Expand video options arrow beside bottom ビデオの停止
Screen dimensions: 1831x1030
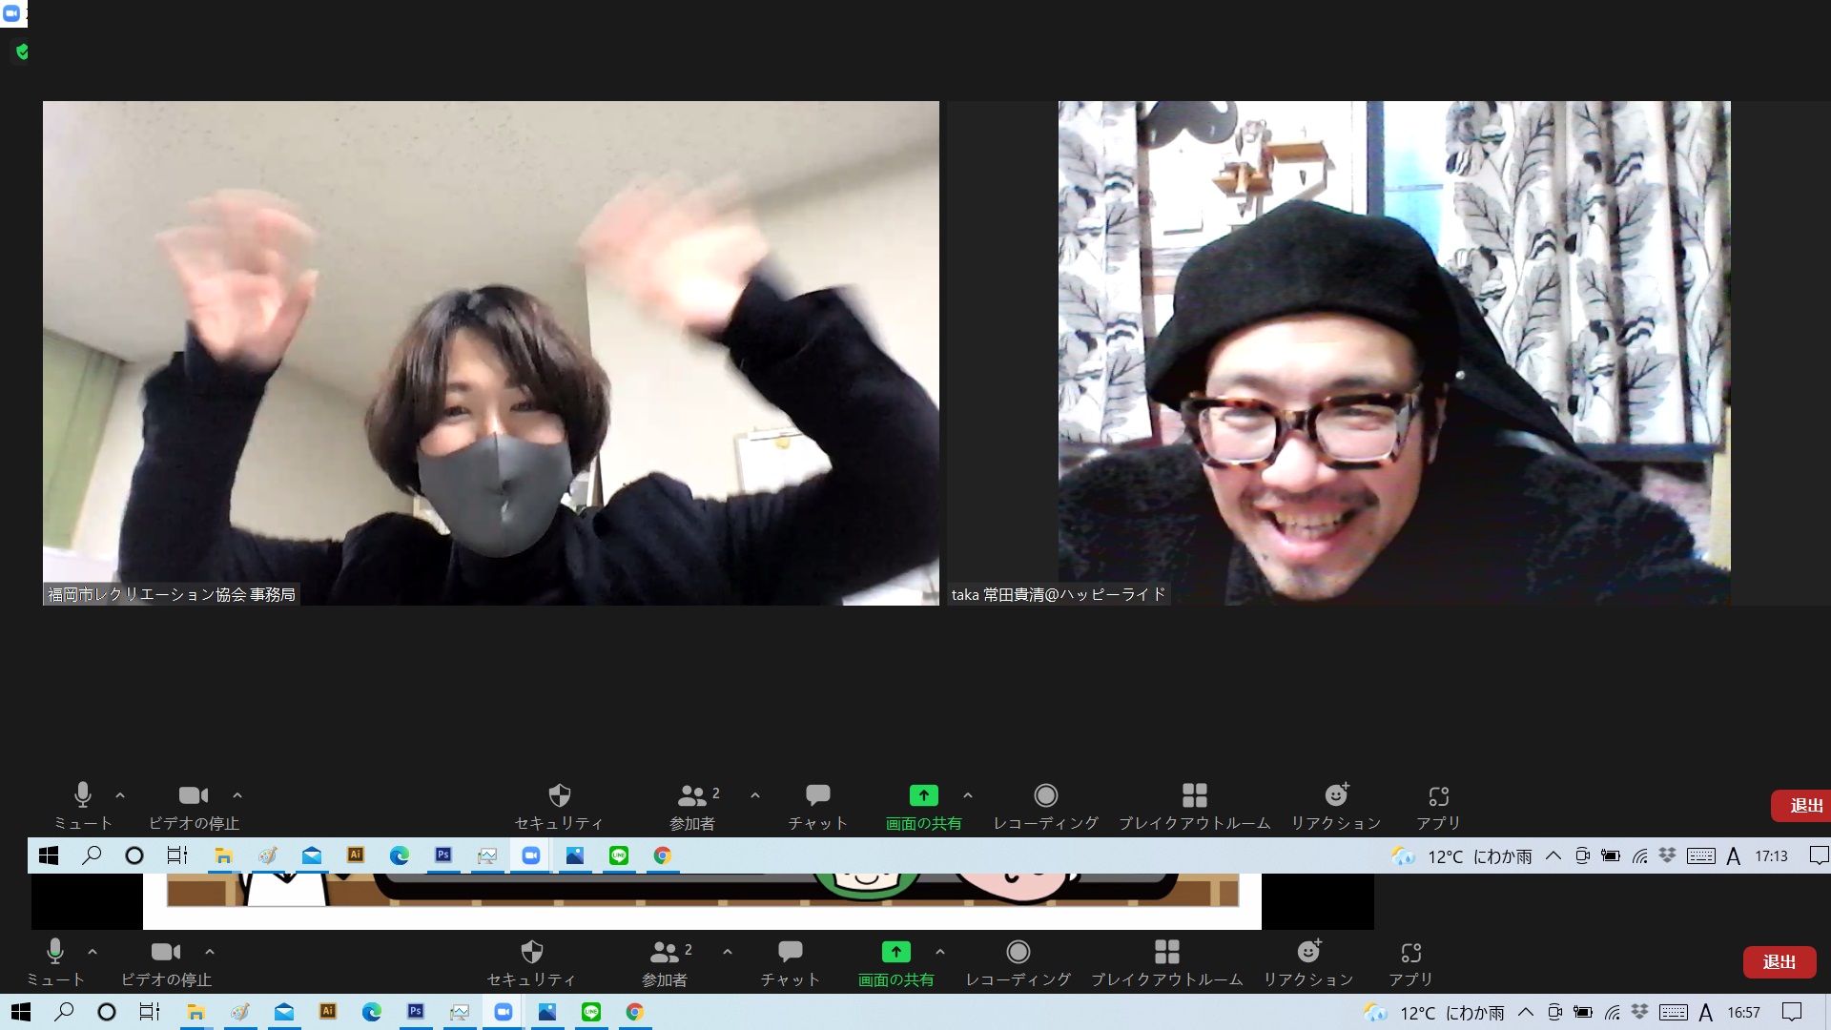tap(210, 952)
